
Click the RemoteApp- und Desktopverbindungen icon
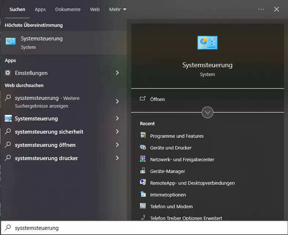(143, 182)
